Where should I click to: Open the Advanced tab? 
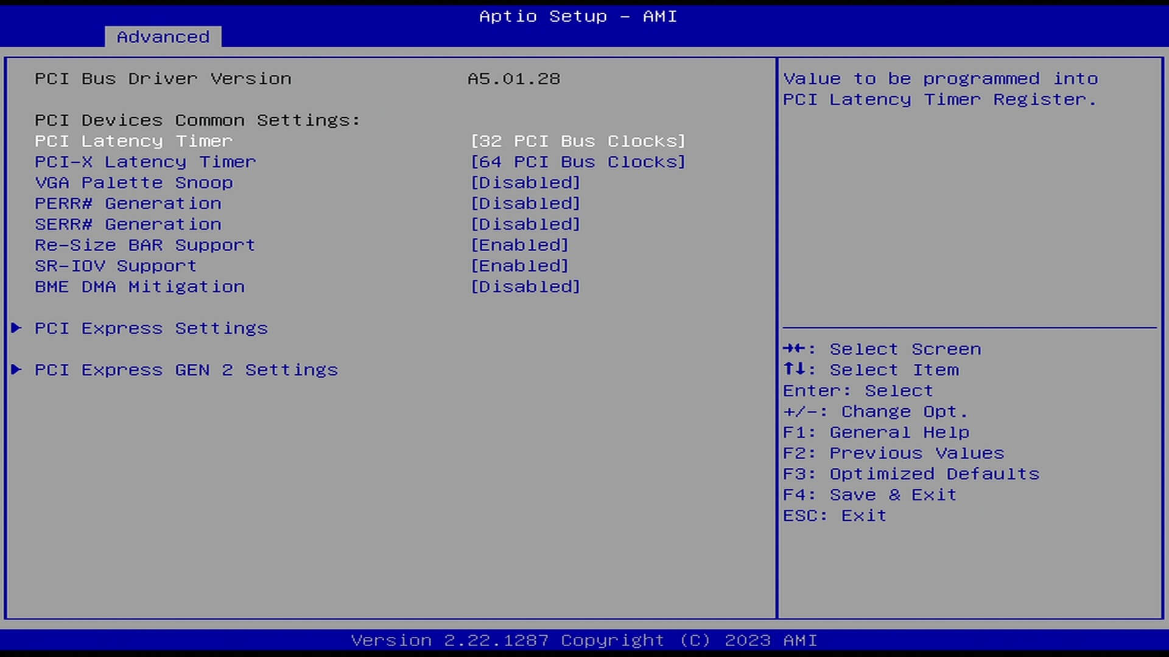(x=163, y=36)
